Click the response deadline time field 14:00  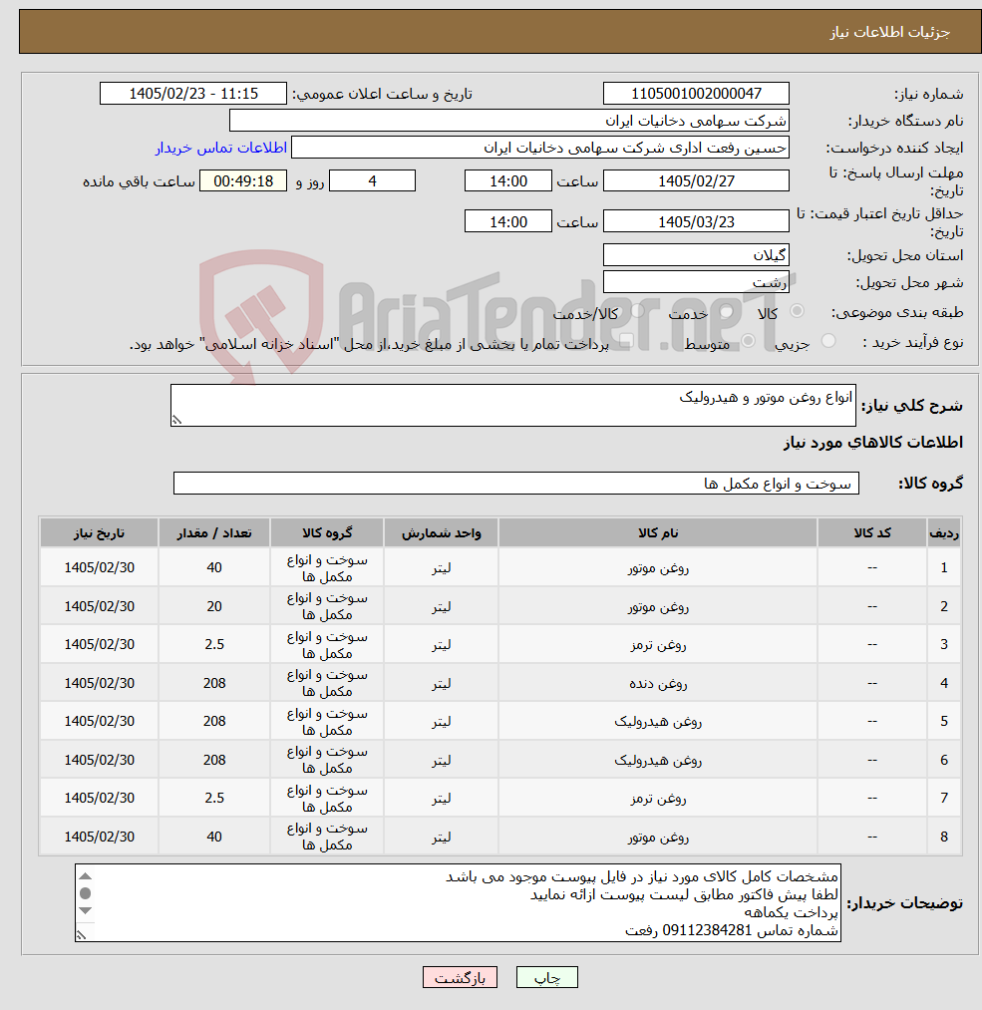pos(508,181)
